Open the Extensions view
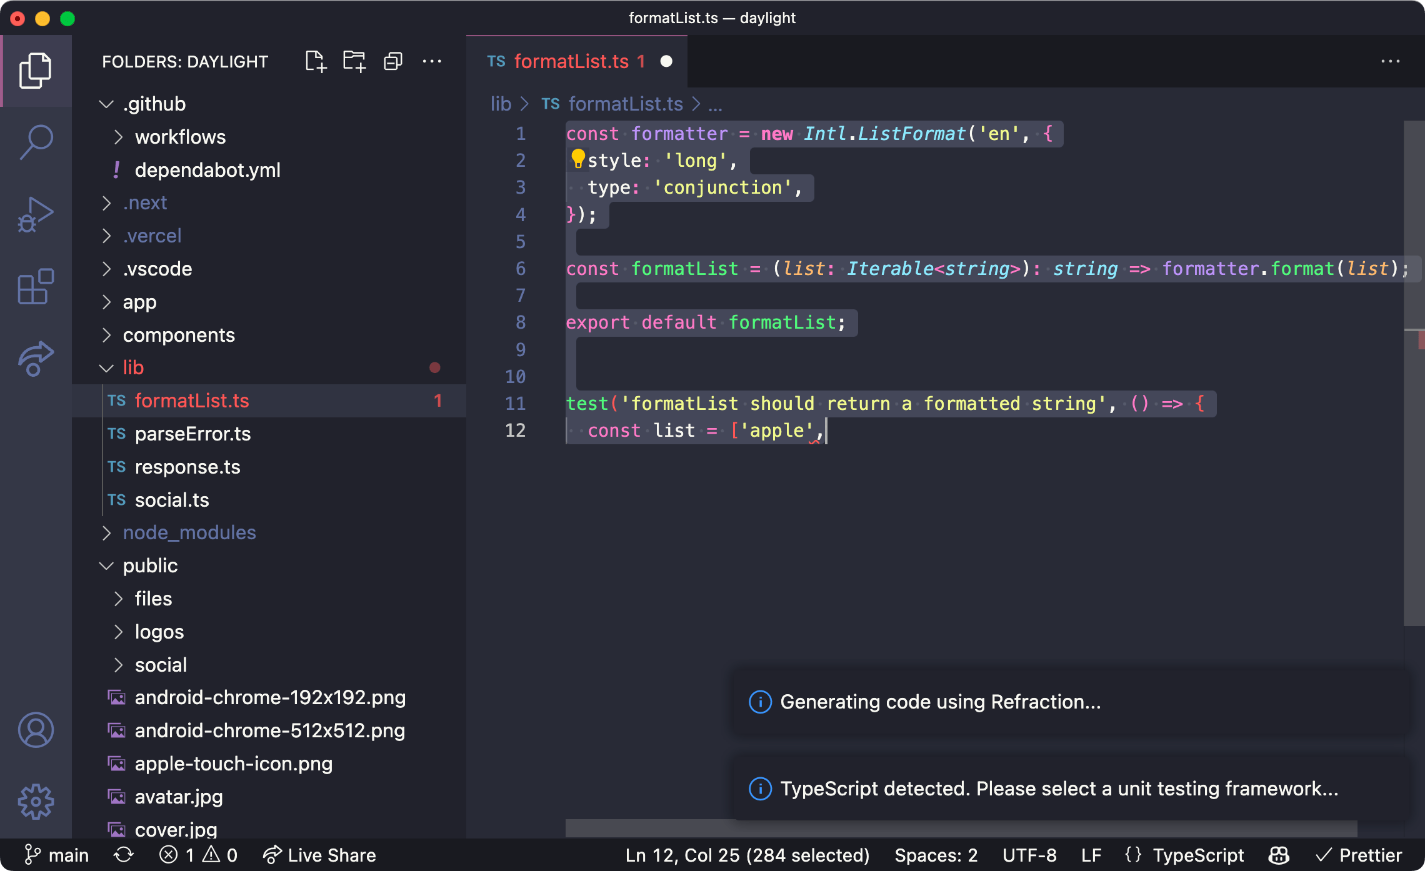 [36, 286]
